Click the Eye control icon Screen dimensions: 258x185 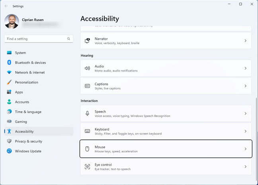[x=87, y=167]
